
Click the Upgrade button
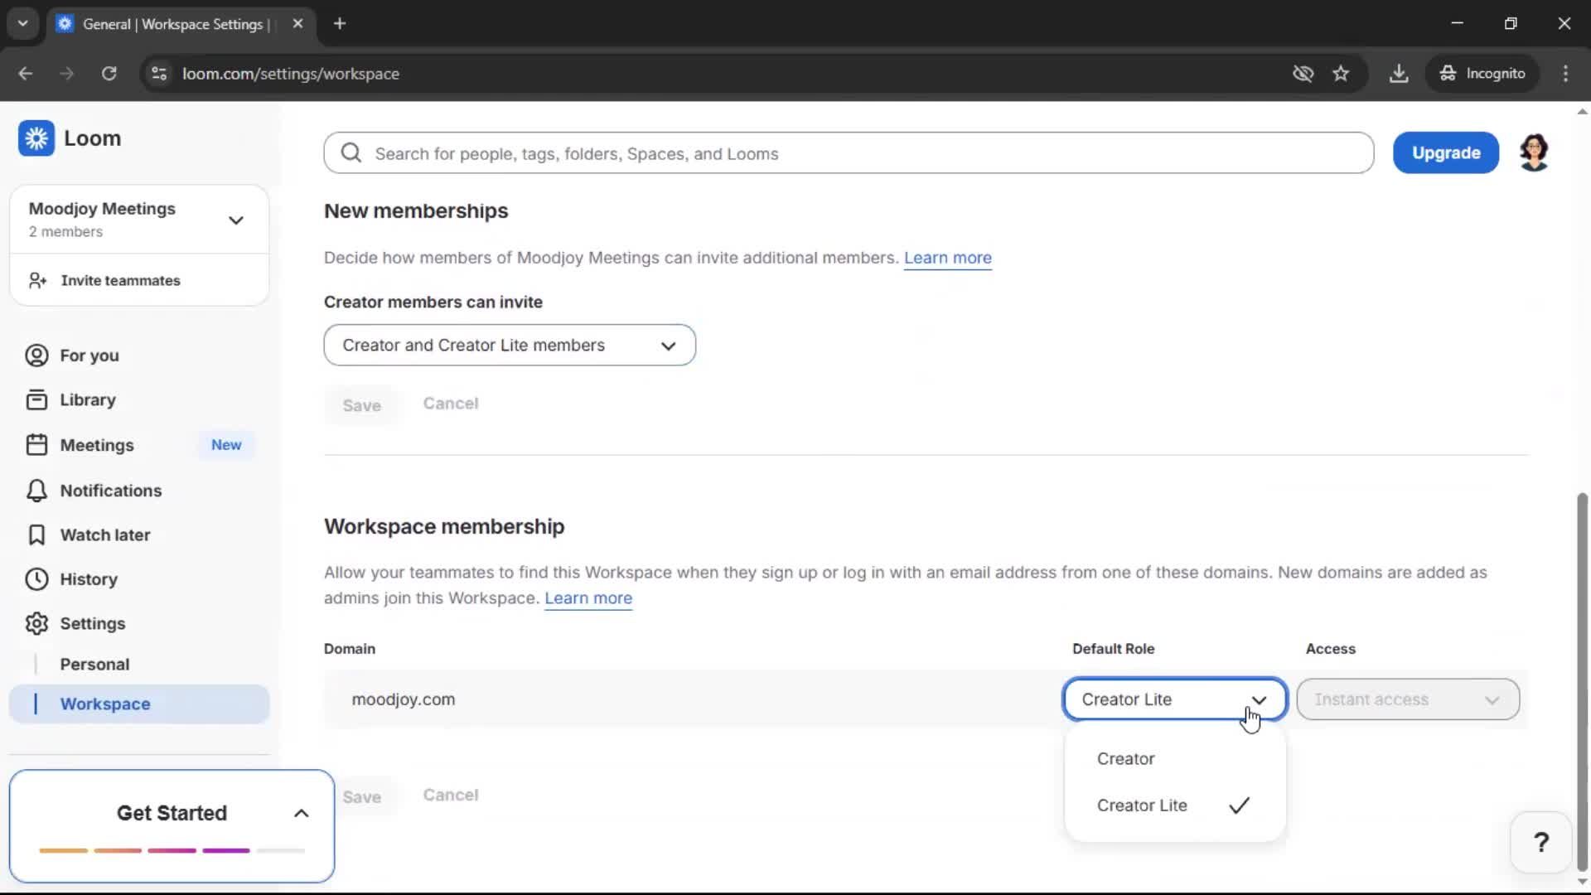(1445, 152)
